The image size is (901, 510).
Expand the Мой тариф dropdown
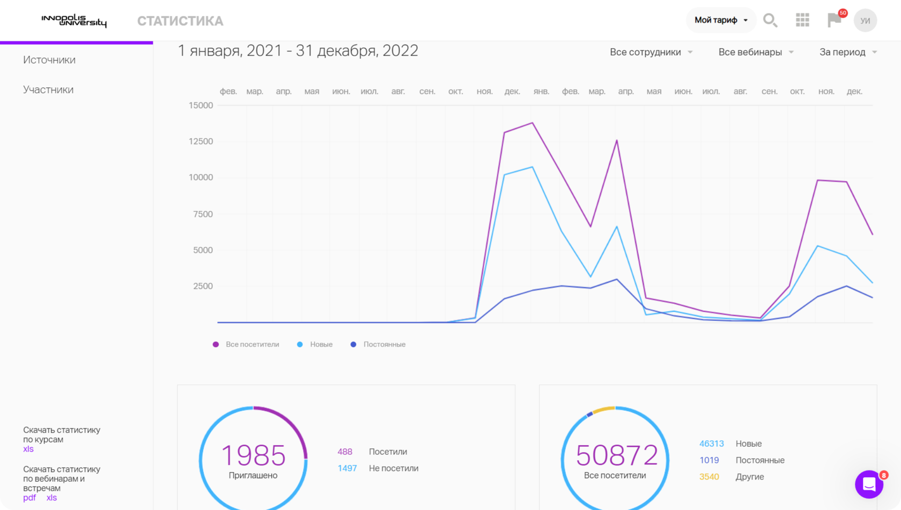coord(721,20)
